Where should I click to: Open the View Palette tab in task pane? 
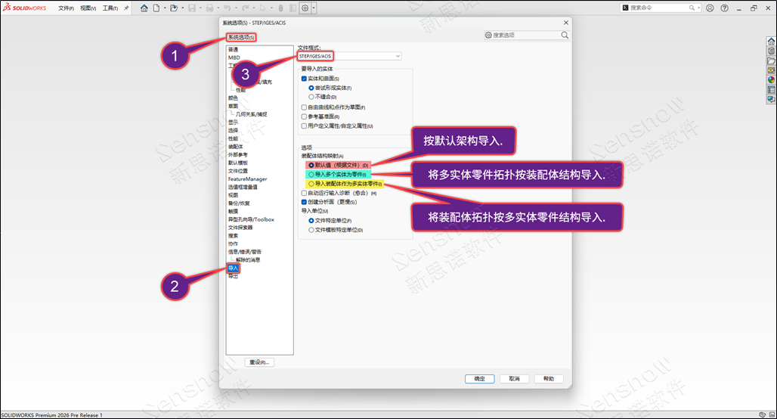[x=771, y=70]
